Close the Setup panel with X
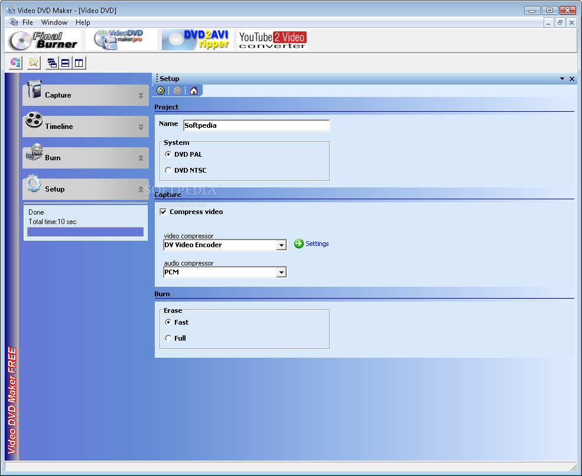This screenshot has width=582, height=476. point(572,79)
